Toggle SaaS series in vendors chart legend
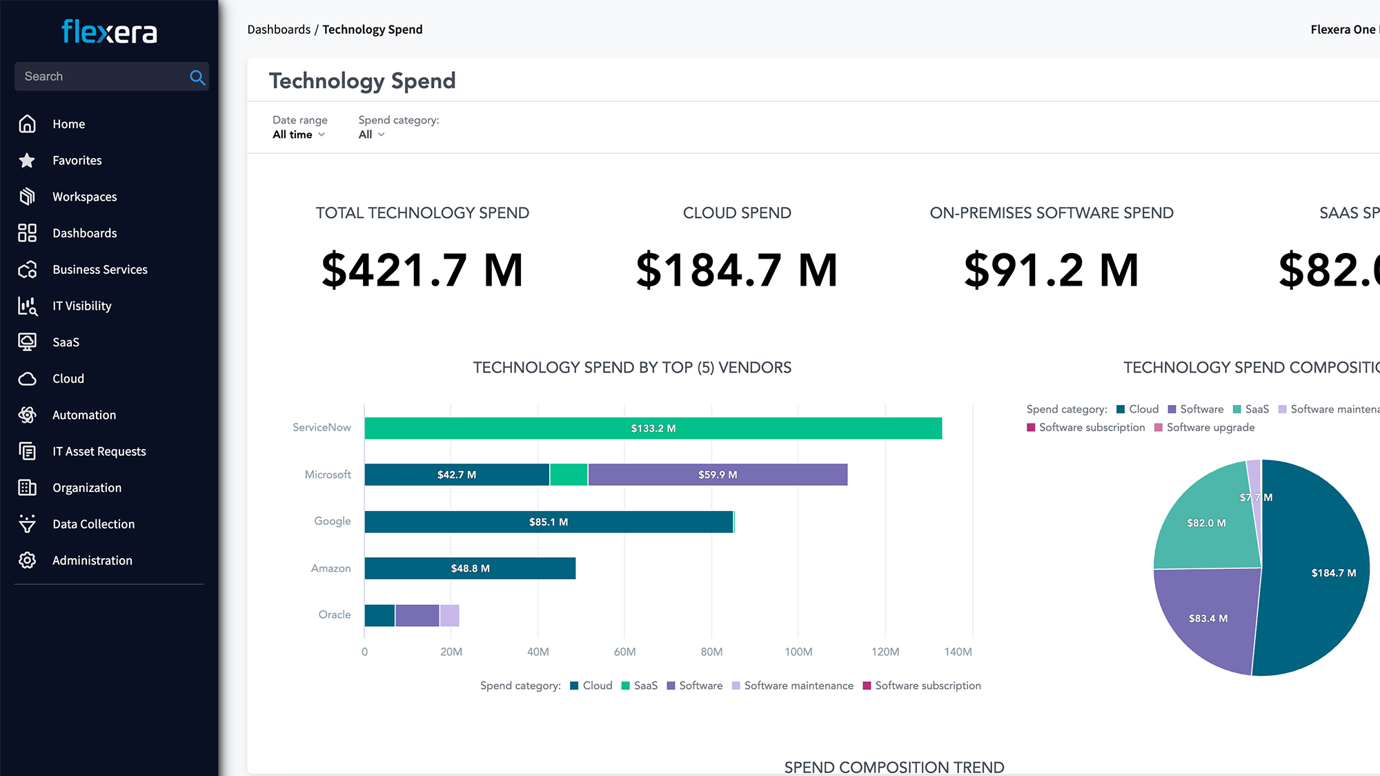 click(x=639, y=686)
